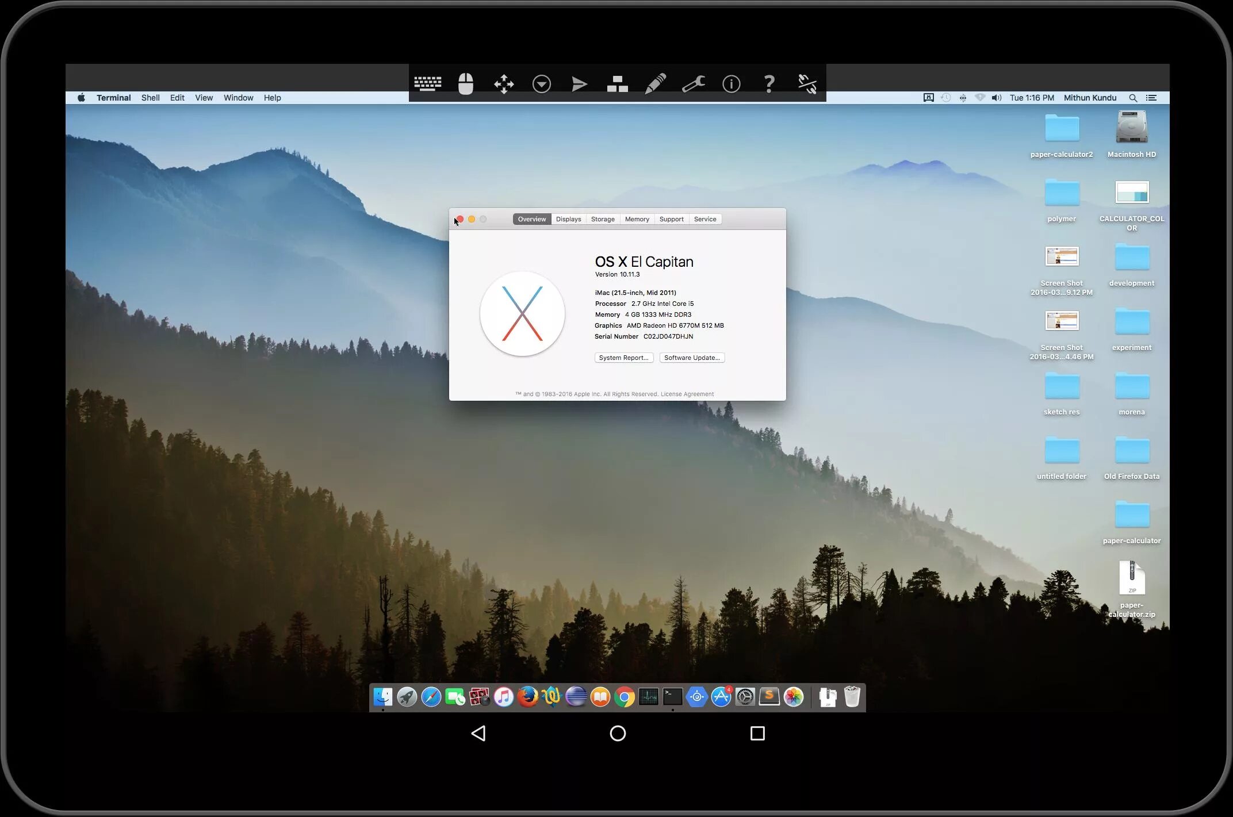Click the paper-plane send icon
Viewport: 1233px width, 817px height.
pyautogui.click(x=579, y=84)
